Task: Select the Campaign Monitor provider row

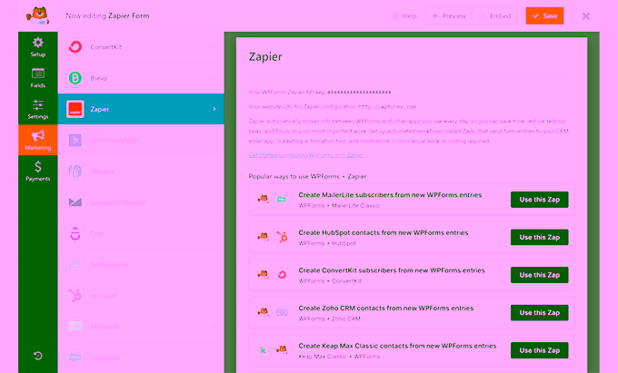Action: tap(141, 202)
